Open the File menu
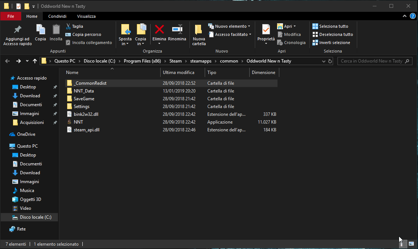Screen dimensions: 418x249 pyautogui.click(x=11, y=16)
